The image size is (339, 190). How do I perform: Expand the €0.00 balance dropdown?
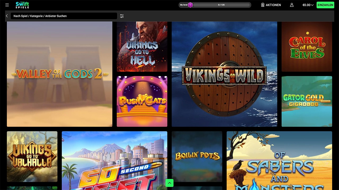(x=308, y=5)
